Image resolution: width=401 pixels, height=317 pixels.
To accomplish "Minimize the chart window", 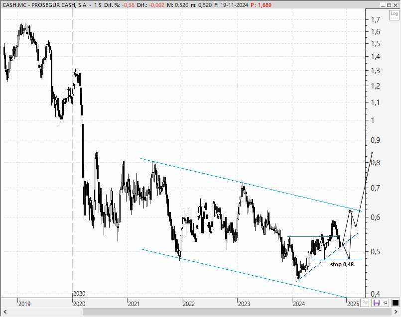I will point(383,5).
